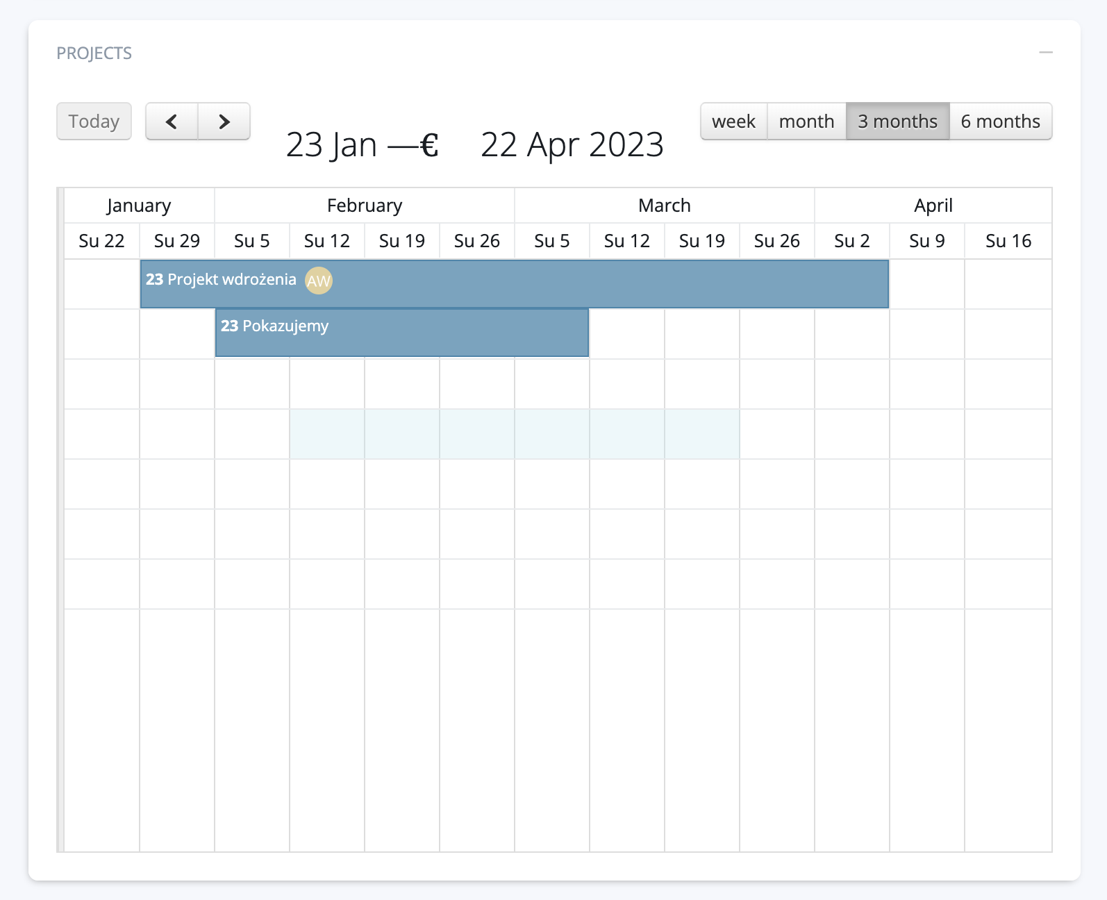
Task: Switch to month view
Action: (806, 122)
